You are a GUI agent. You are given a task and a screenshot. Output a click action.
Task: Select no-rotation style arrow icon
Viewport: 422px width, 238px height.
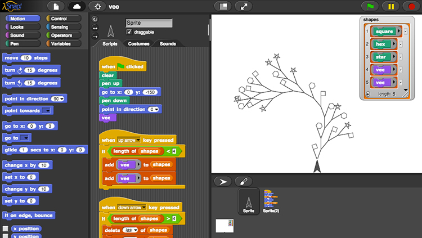click(95, 37)
